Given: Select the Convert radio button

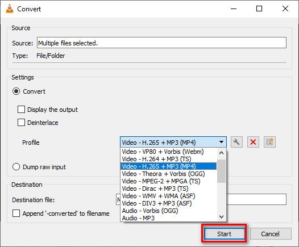Looking at the screenshot, I should (x=16, y=91).
